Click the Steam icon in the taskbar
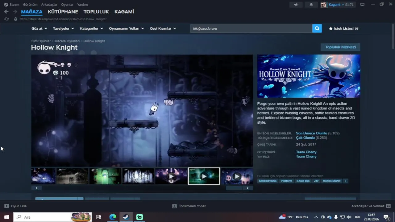 126,217
